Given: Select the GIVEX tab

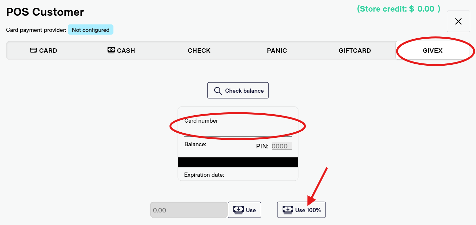Looking at the screenshot, I should (432, 51).
